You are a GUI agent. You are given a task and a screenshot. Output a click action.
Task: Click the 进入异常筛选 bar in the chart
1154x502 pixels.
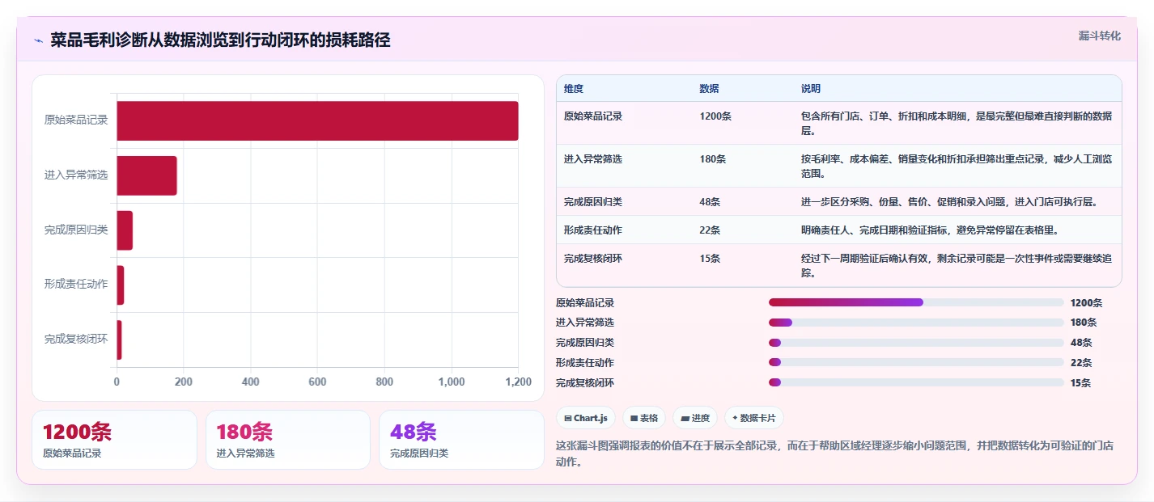click(x=146, y=175)
